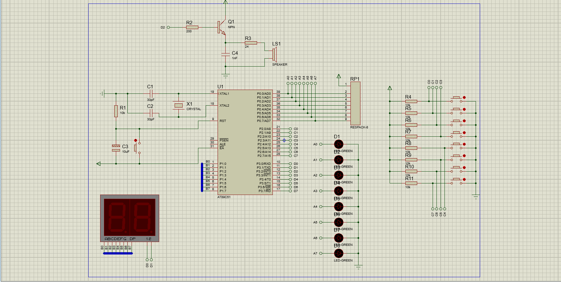Click the blue bus under the display pins
561x282 pixels.
pyautogui.click(x=118, y=253)
